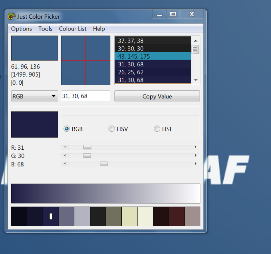Open the Colour List menu
This screenshot has height=254, width=271.
[73, 29]
